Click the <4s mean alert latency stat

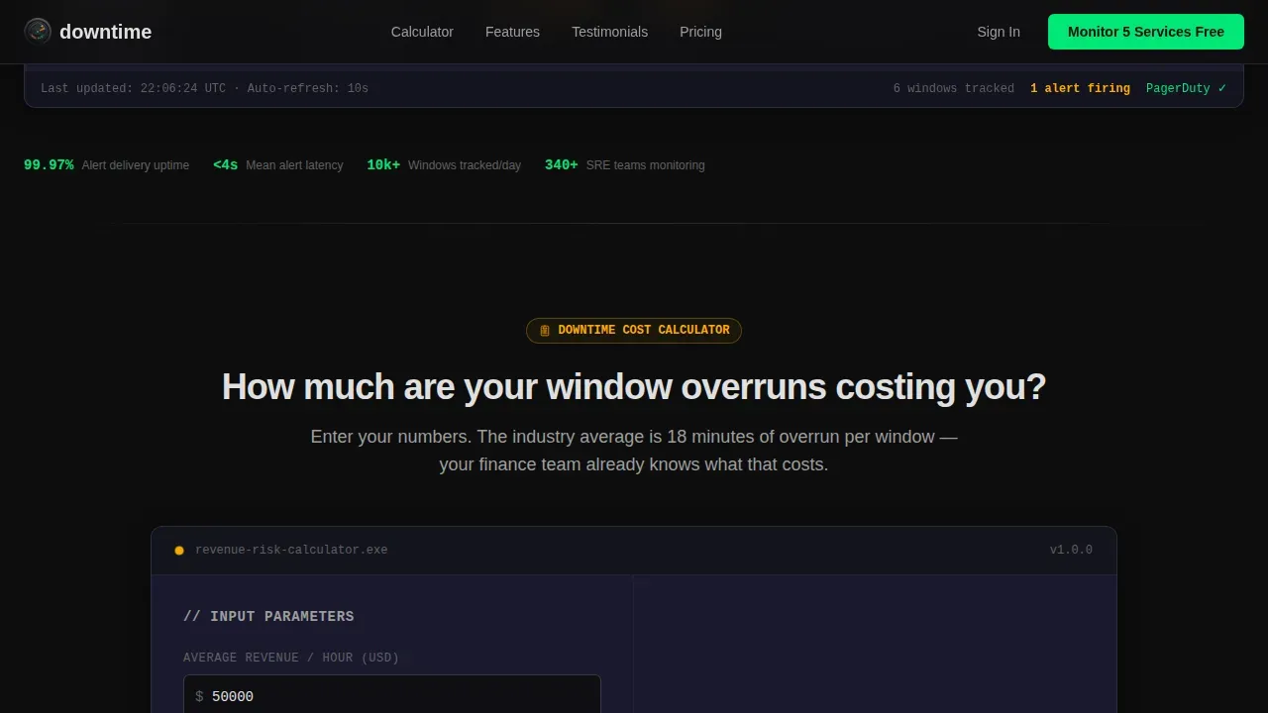click(x=277, y=165)
